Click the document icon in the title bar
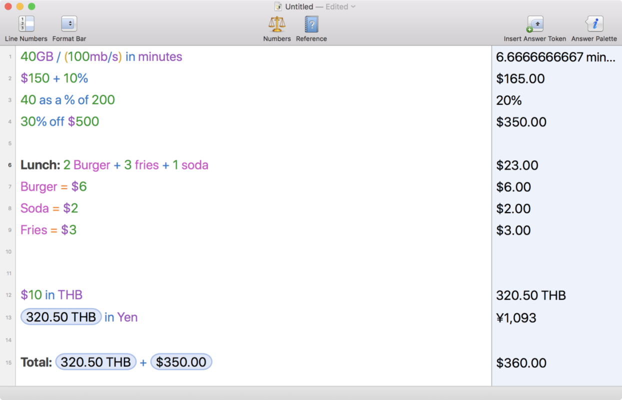Viewport: 622px width, 400px height. 278,6
